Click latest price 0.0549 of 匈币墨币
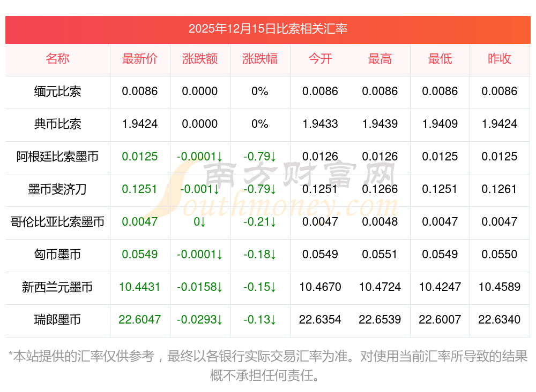 tap(140, 255)
